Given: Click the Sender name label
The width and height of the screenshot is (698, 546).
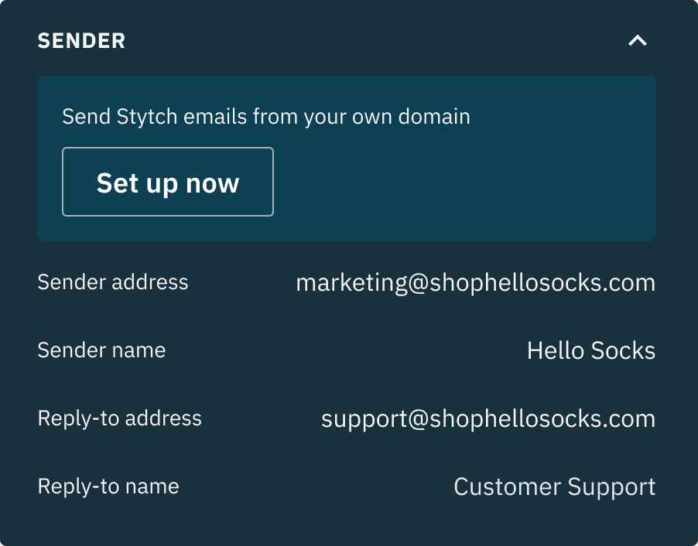Looking at the screenshot, I should [x=102, y=350].
